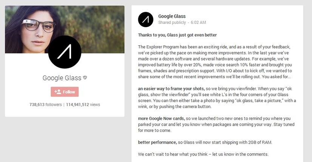Click bold text better performance
Viewport: 312px width, 162px height.
tap(158, 142)
